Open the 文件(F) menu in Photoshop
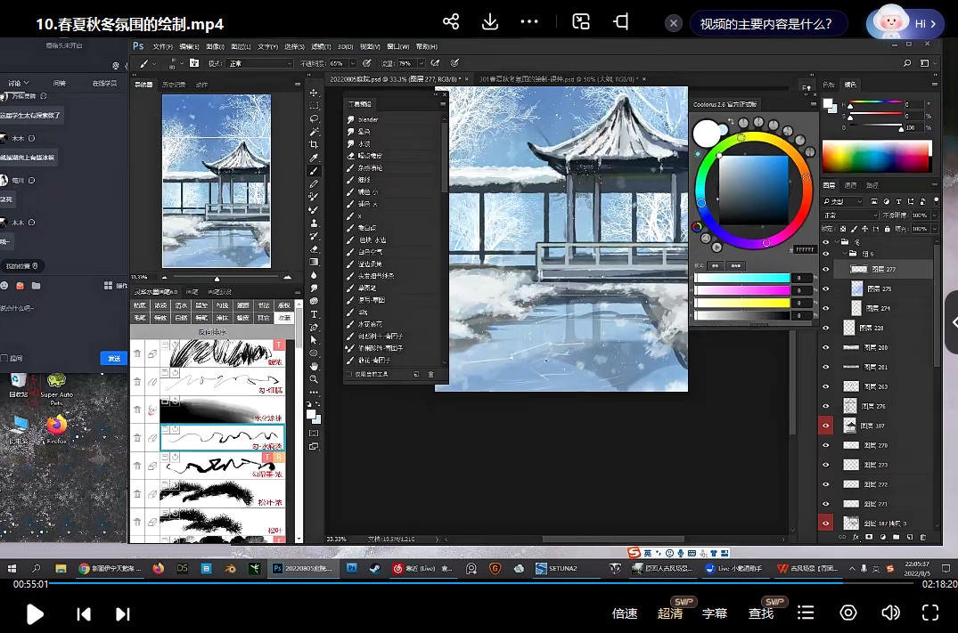The width and height of the screenshot is (958, 633). click(x=162, y=46)
